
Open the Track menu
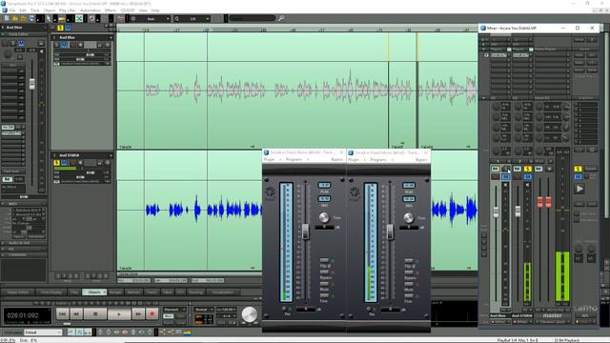[x=34, y=10]
